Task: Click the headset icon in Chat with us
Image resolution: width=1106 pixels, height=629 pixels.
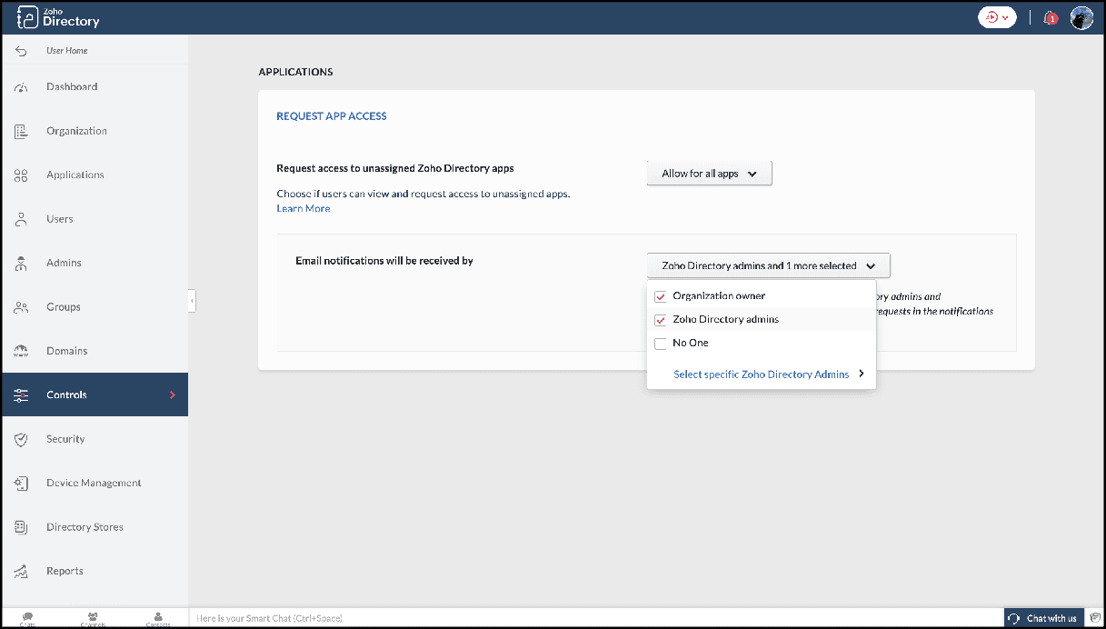Action: click(1014, 618)
